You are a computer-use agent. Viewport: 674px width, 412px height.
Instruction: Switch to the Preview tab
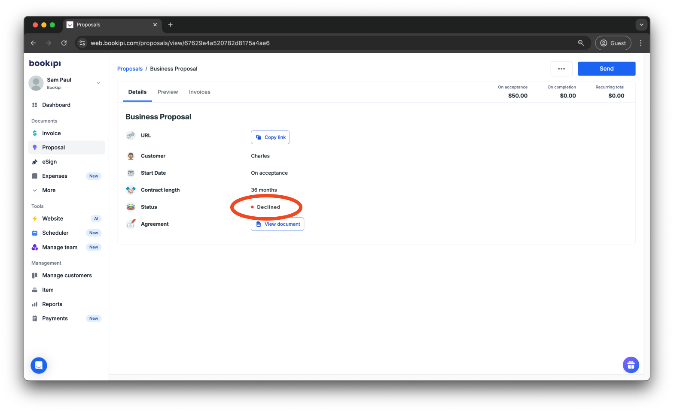coord(168,92)
